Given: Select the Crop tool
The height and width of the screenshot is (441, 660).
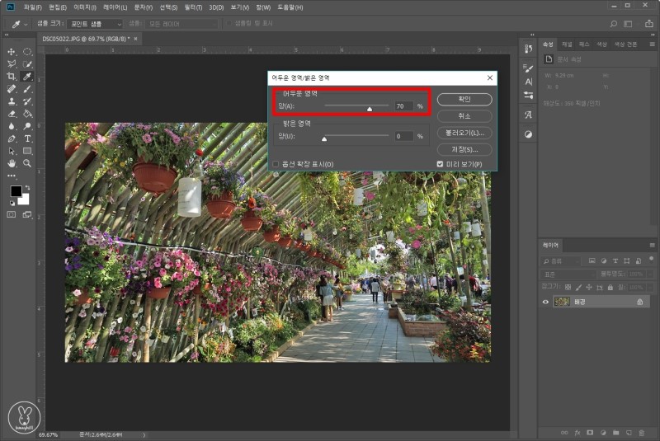Looking at the screenshot, I should [x=12, y=76].
